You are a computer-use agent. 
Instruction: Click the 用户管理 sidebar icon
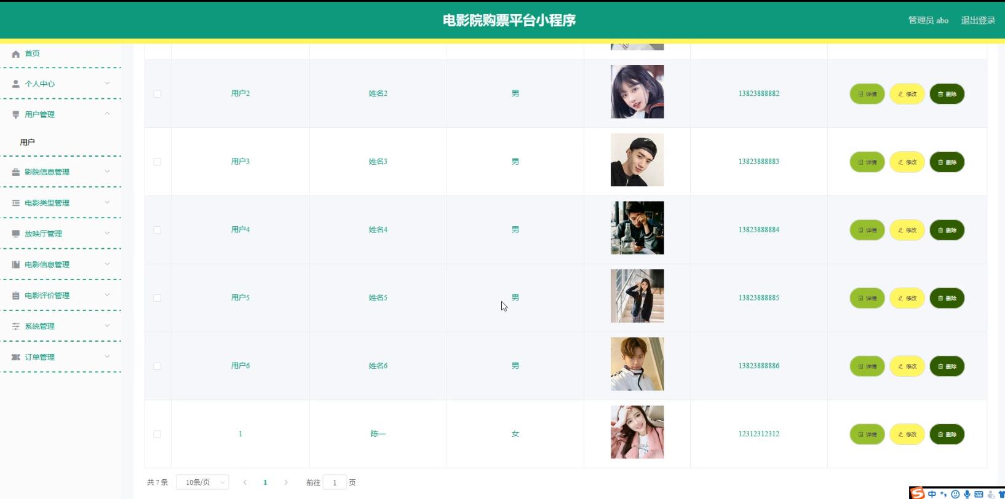coord(16,115)
